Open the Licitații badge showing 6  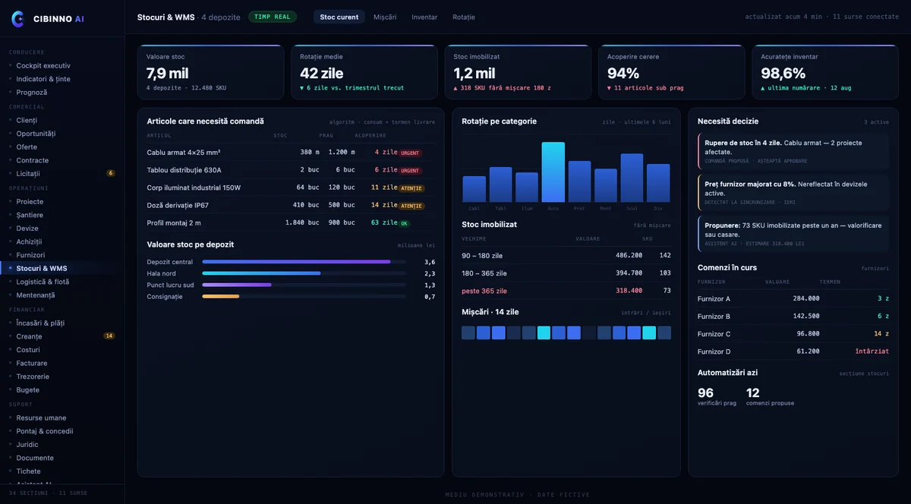pyautogui.click(x=111, y=173)
